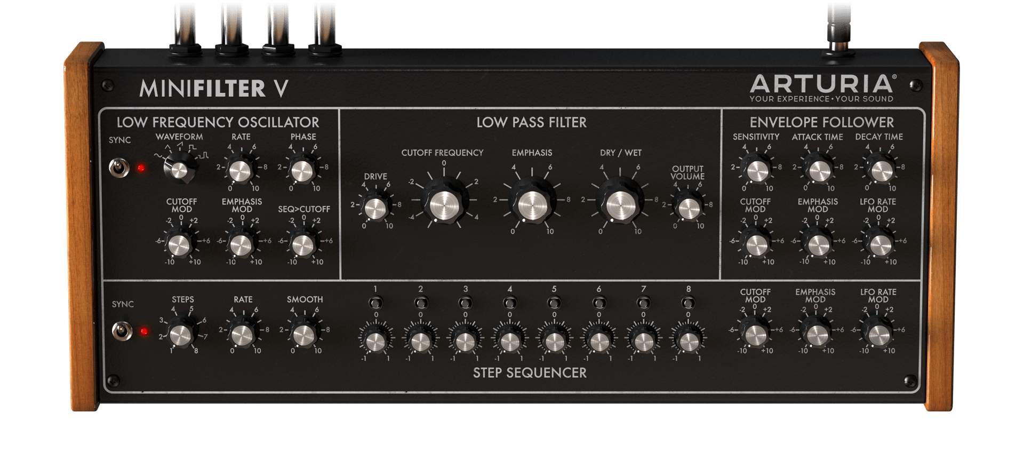This screenshot has width=1024, height=461.
Task: Click the LFO Phase knob
Action: (302, 171)
